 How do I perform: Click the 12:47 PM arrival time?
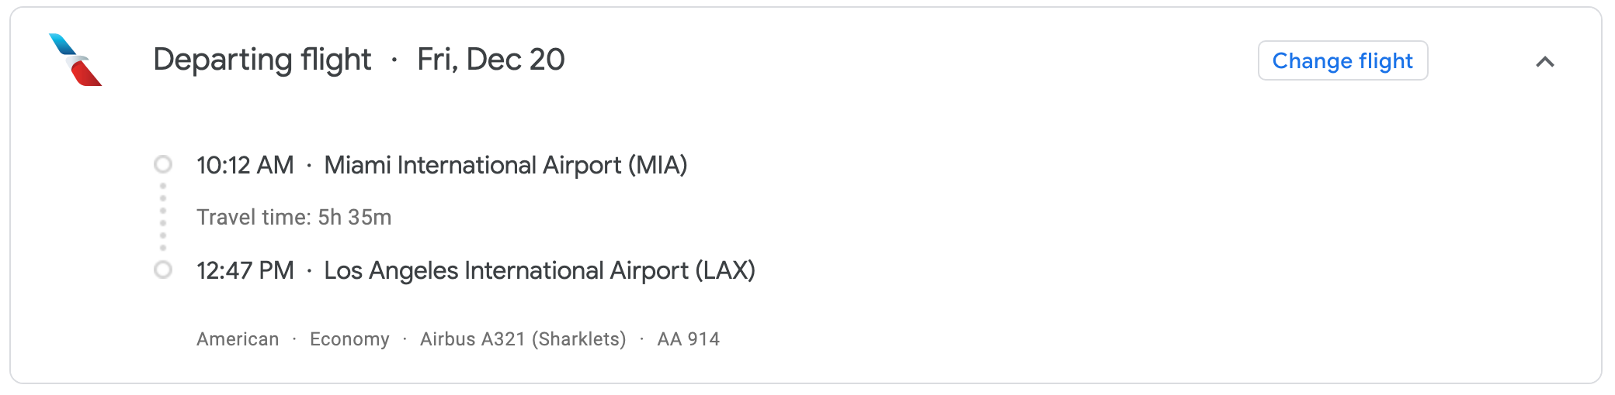pyautogui.click(x=245, y=270)
